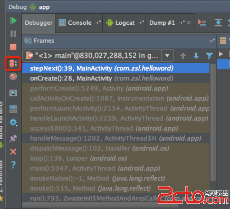Select the main():5047 ActivityThread frame

tap(116, 168)
